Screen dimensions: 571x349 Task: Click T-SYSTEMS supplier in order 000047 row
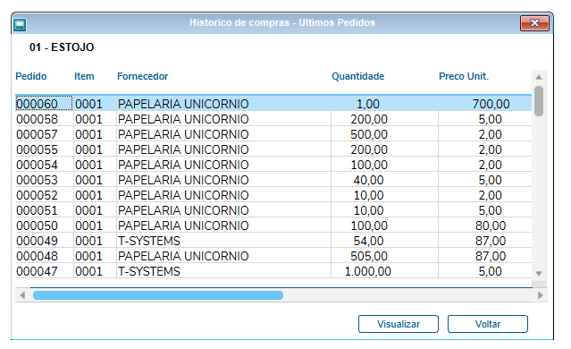pyautogui.click(x=149, y=271)
